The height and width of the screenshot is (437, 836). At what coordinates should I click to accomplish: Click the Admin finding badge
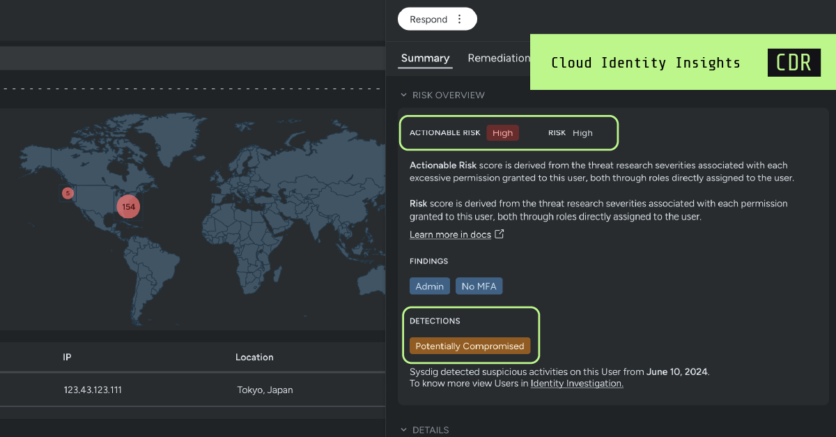click(x=429, y=286)
